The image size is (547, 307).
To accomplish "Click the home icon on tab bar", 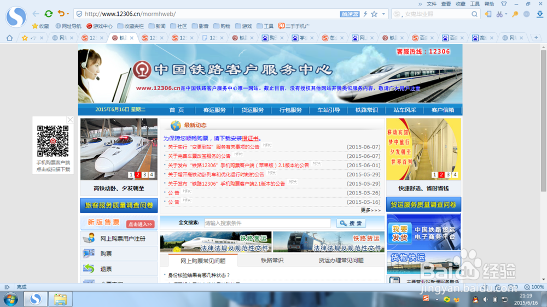I will coord(9,38).
